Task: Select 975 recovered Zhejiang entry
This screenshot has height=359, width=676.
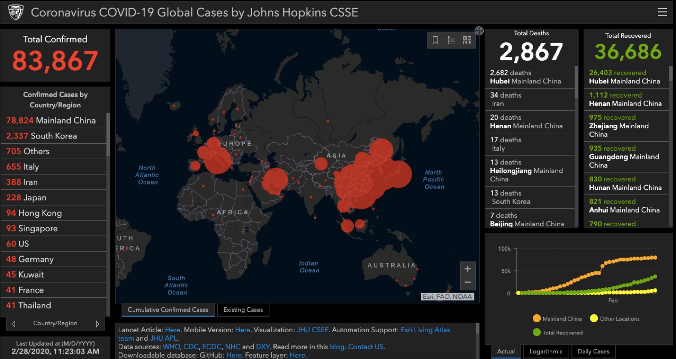Action: click(627, 126)
